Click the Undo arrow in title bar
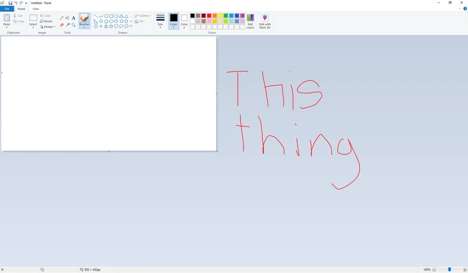Screen dimensions: 468x273 pos(16,2)
